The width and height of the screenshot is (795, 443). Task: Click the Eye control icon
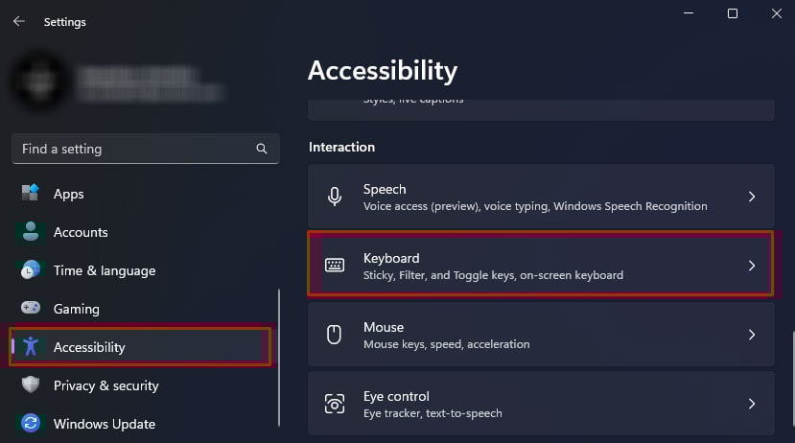[x=334, y=404]
